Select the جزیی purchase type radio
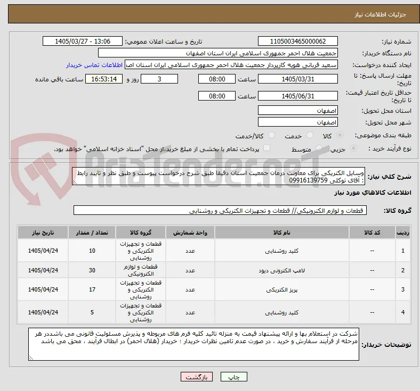The image size is (420, 391). (x=353, y=148)
